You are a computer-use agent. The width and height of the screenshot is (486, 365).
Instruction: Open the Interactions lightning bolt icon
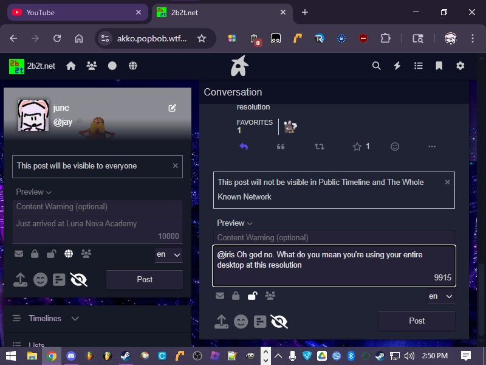(x=397, y=66)
